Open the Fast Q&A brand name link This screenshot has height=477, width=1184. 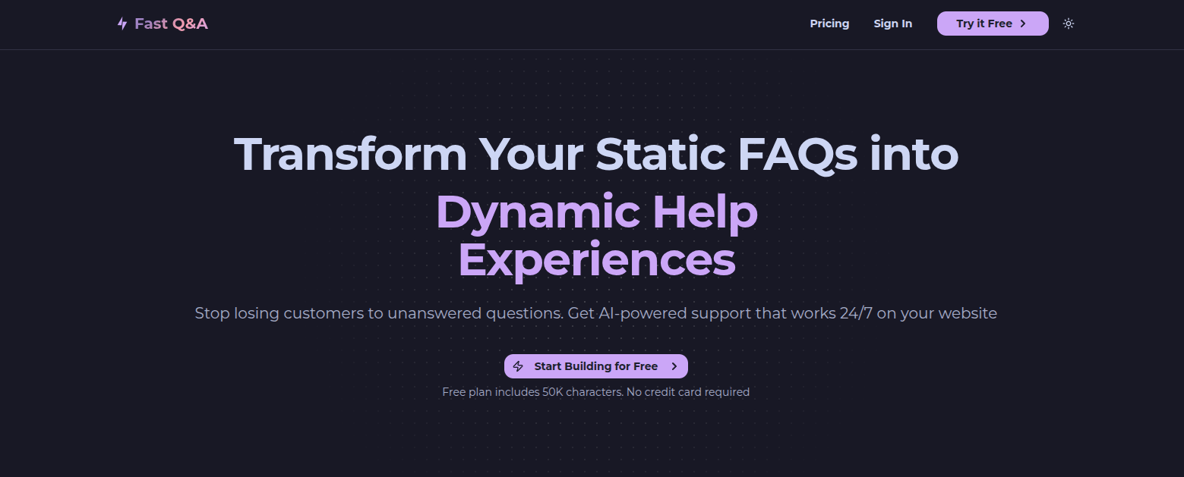coord(171,24)
